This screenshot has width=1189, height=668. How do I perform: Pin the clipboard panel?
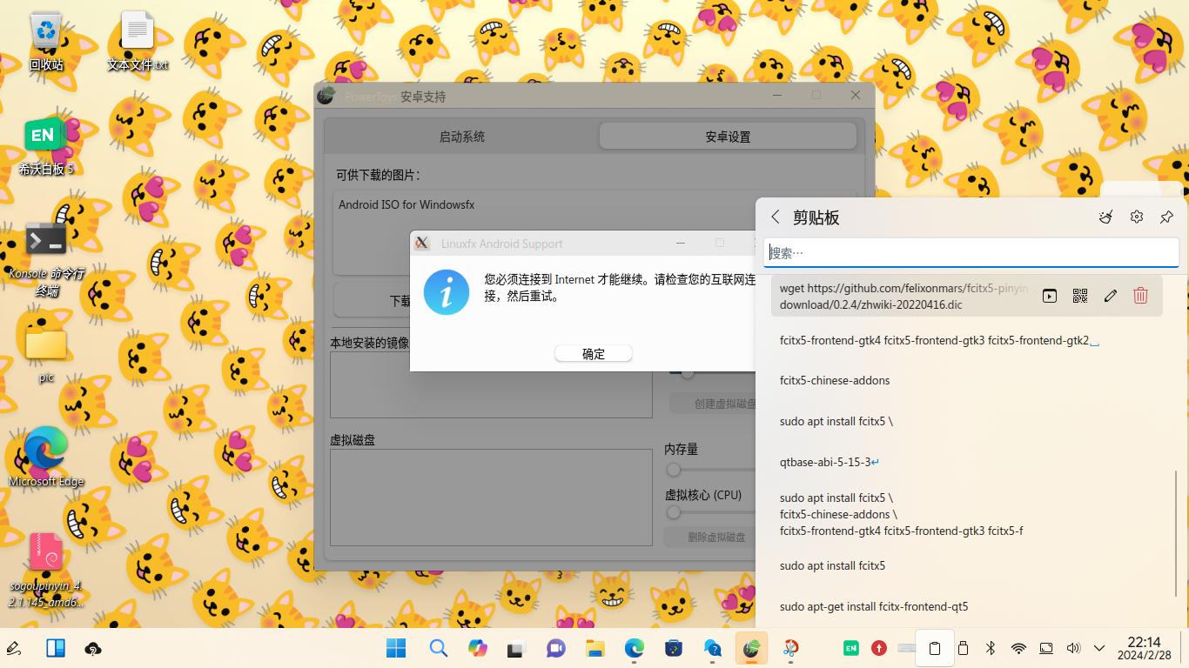1167,217
